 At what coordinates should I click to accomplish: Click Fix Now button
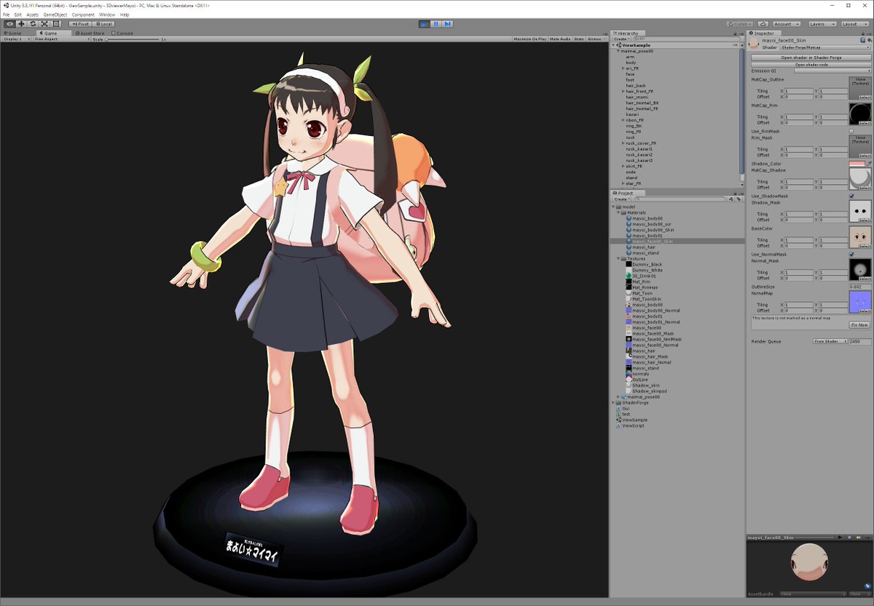(859, 324)
